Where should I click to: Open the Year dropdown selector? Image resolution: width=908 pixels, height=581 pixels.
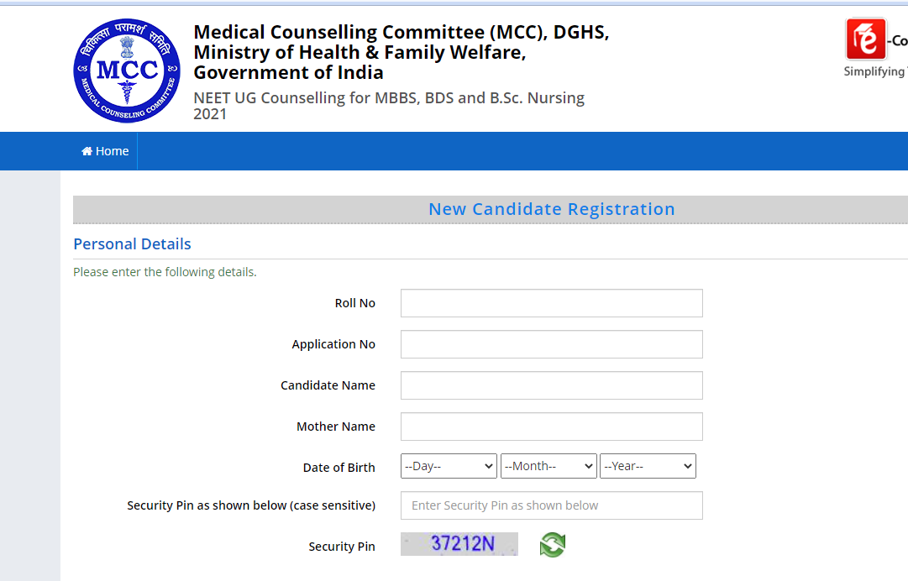click(x=648, y=466)
